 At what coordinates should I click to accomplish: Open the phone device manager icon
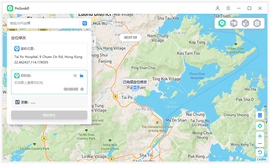[260, 115]
